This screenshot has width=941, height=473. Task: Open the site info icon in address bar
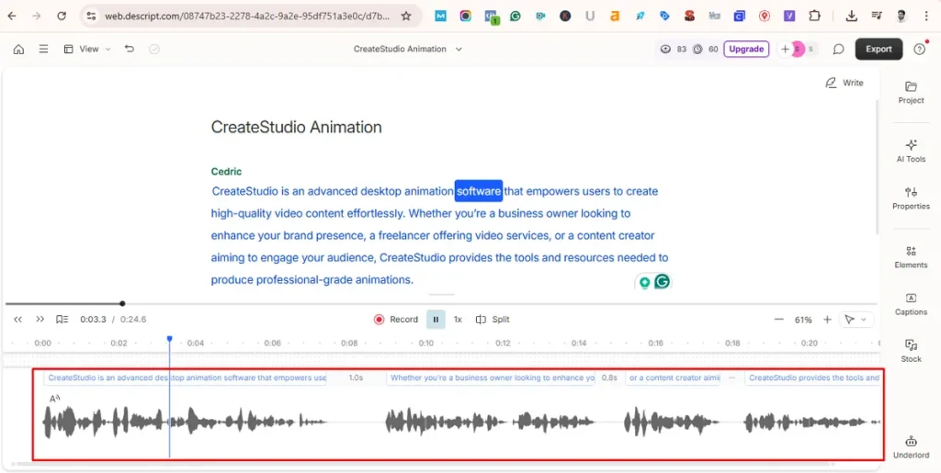(x=91, y=17)
